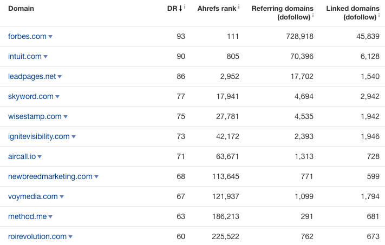
Task: Click wisestamp.com Ahrefs rank 27,781
Action: tap(227, 116)
